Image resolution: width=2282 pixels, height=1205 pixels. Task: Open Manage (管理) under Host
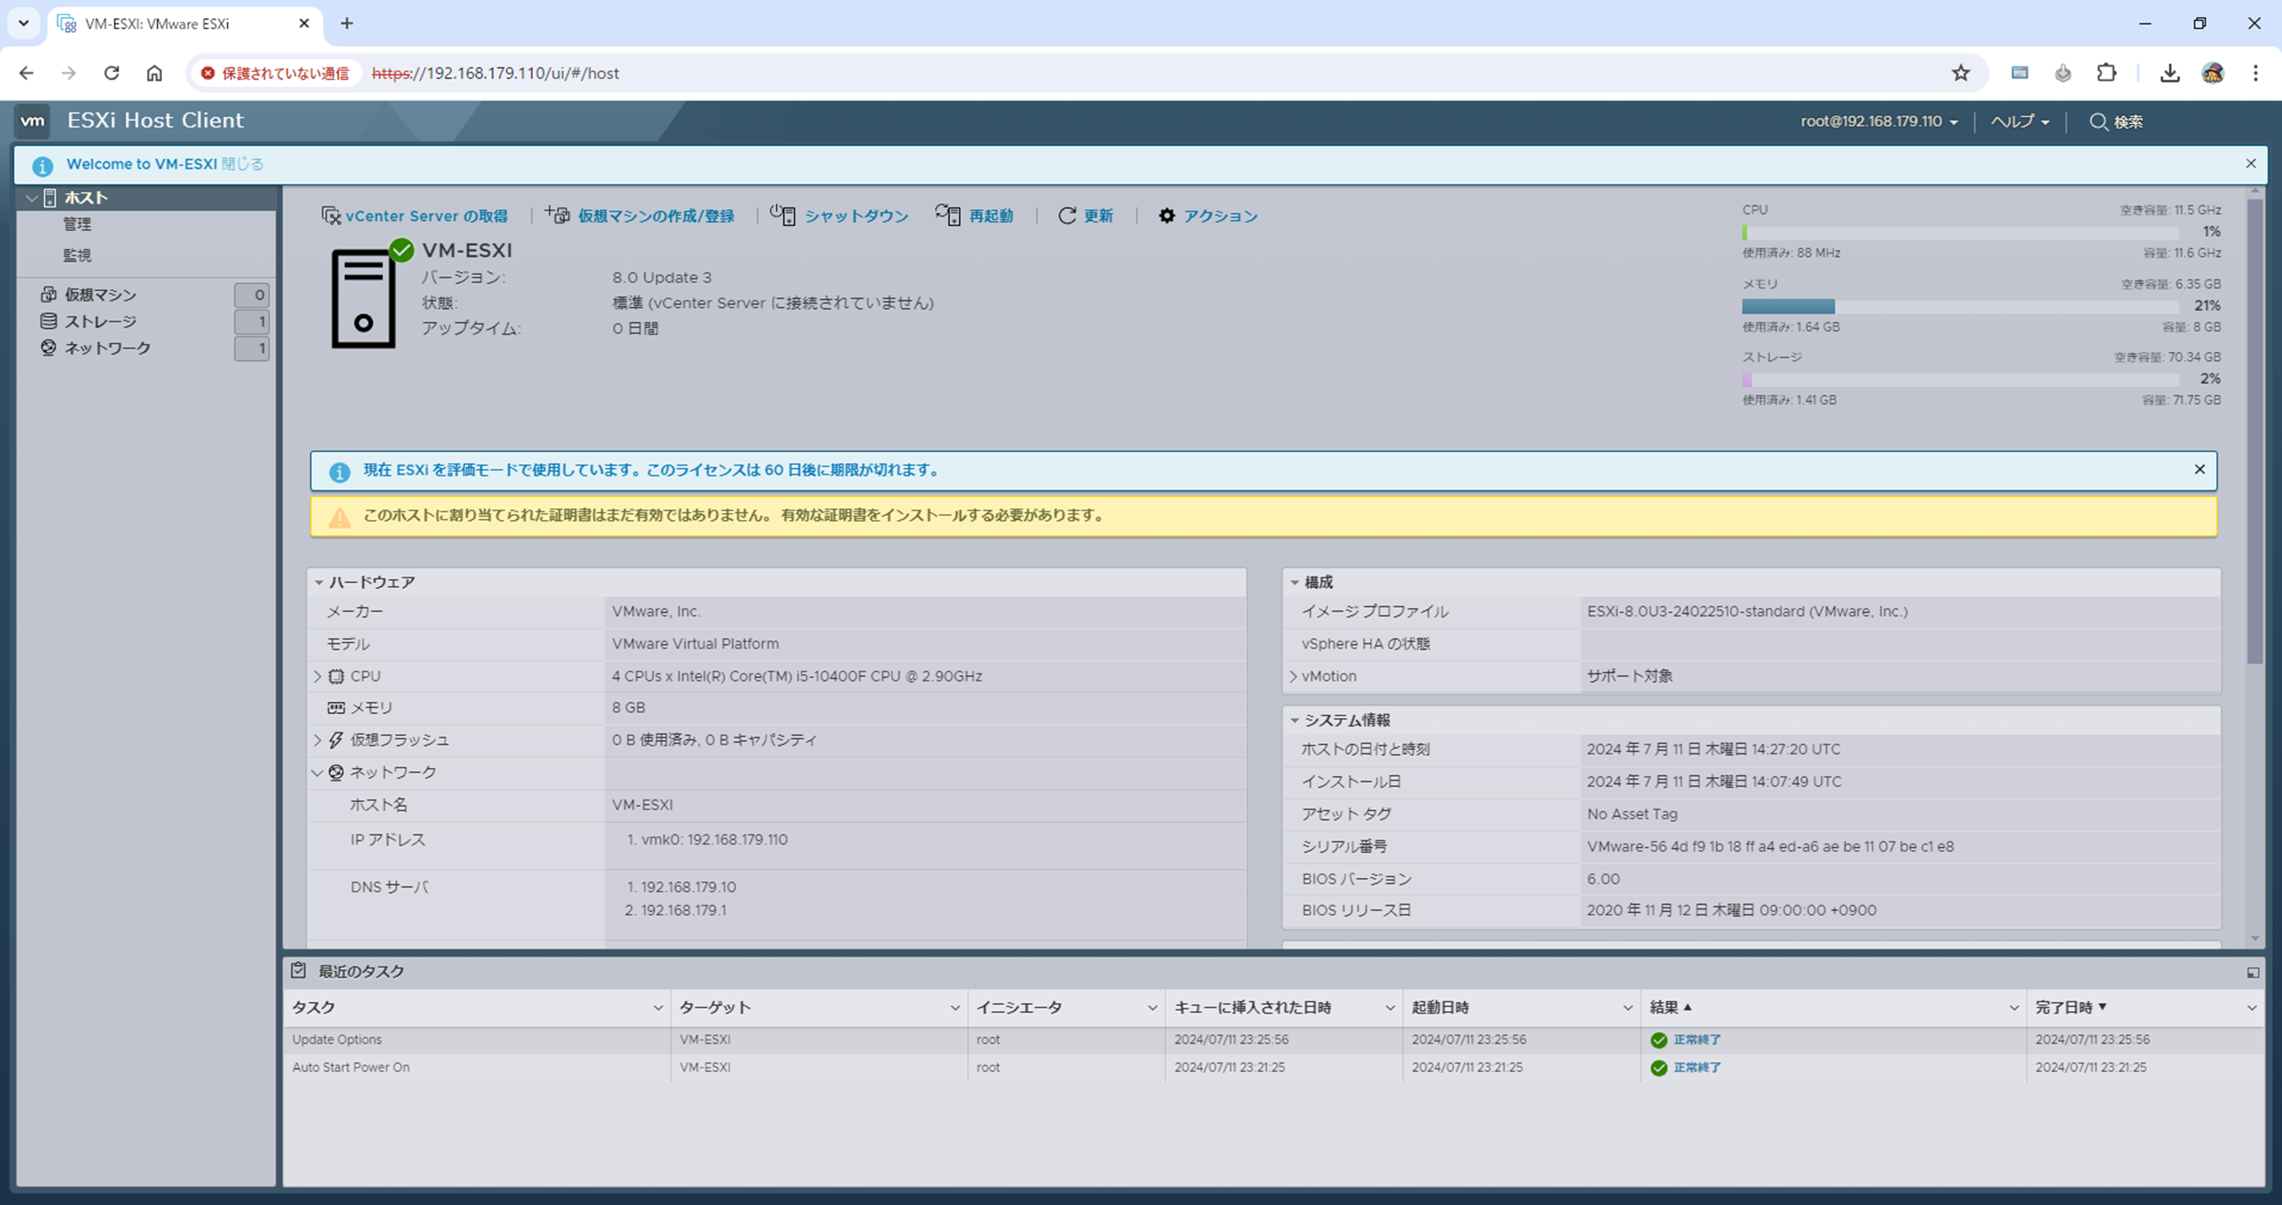click(x=77, y=224)
